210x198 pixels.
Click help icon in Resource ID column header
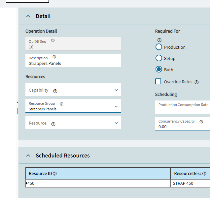coord(55,174)
